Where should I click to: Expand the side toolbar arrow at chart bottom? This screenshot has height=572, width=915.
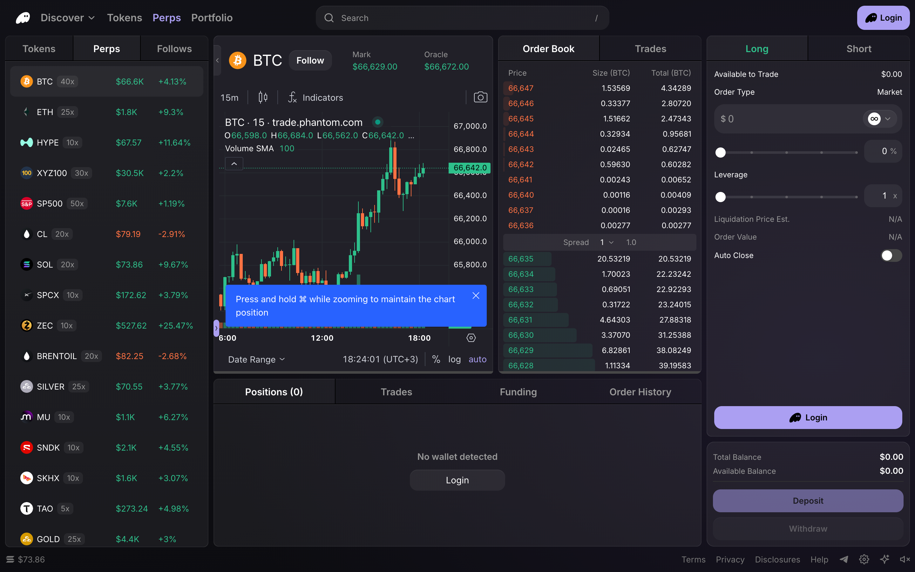click(216, 328)
